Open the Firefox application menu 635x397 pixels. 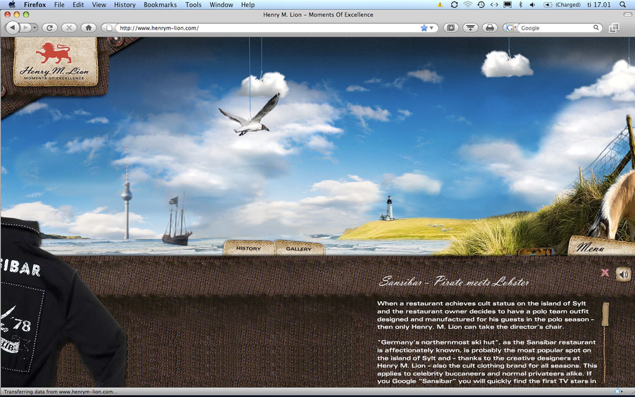click(x=35, y=5)
